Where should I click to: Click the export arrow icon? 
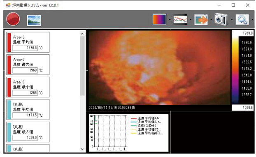click(x=201, y=20)
